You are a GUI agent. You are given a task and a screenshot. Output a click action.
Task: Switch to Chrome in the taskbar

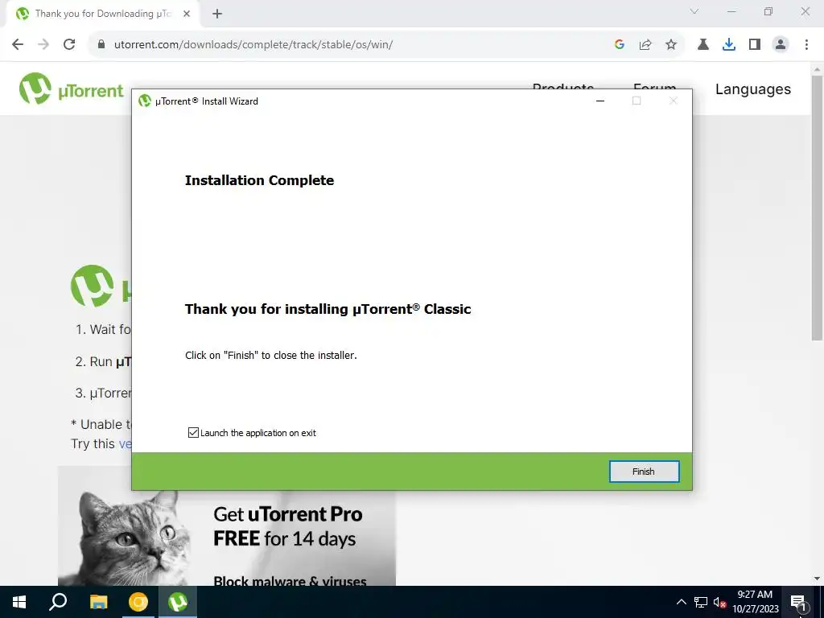[138, 602]
